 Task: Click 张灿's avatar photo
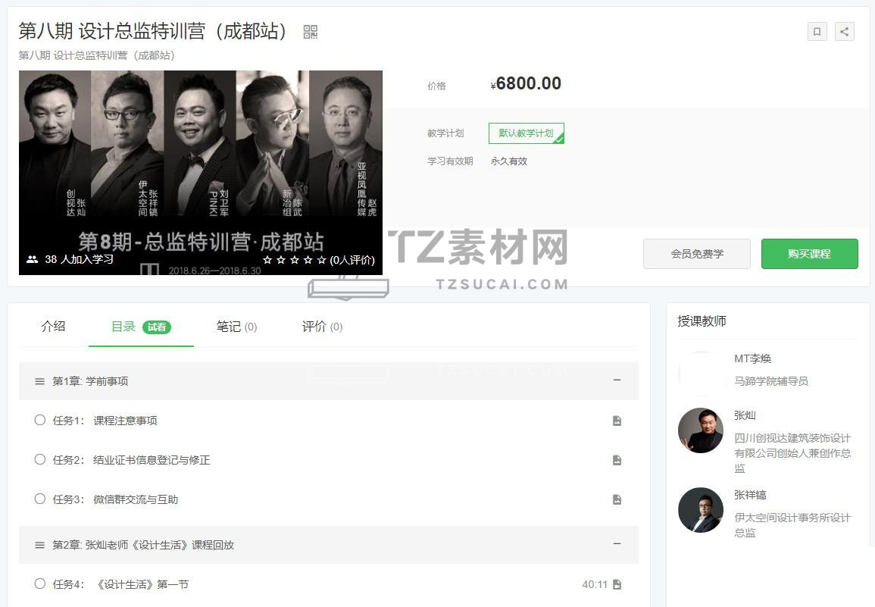tap(701, 430)
